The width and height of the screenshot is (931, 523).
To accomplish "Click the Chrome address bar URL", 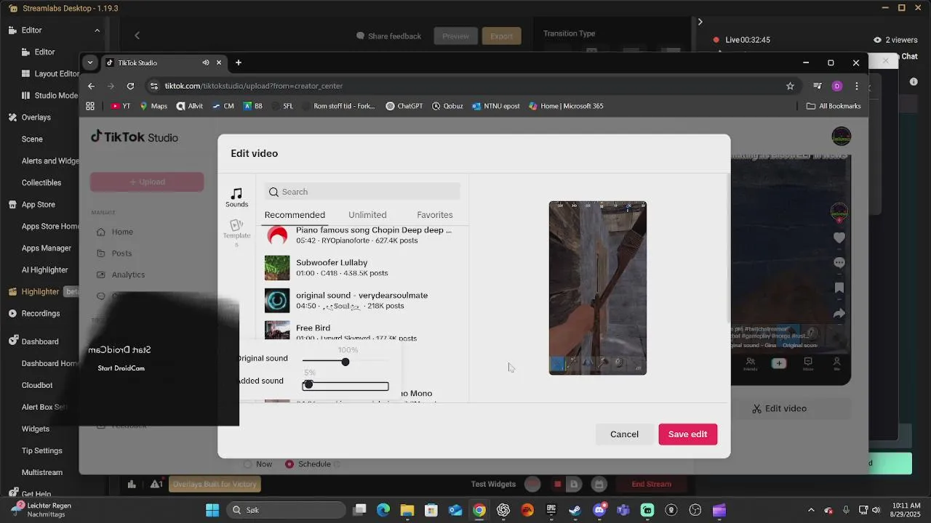I will (x=253, y=86).
